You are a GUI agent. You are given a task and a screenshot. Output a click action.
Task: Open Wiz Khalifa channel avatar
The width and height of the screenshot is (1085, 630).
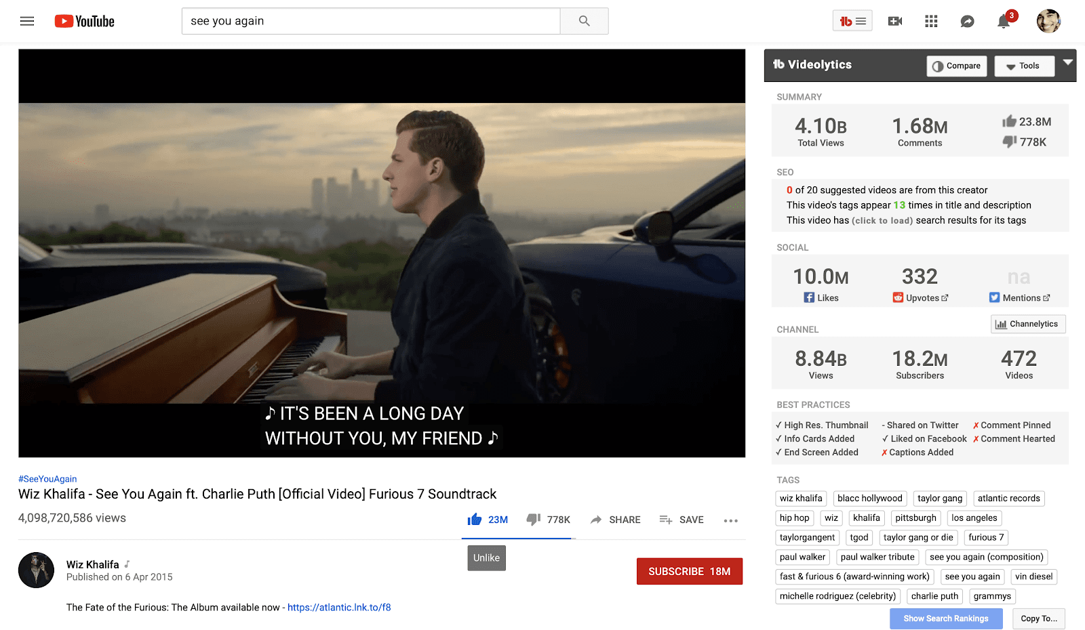tap(36, 570)
